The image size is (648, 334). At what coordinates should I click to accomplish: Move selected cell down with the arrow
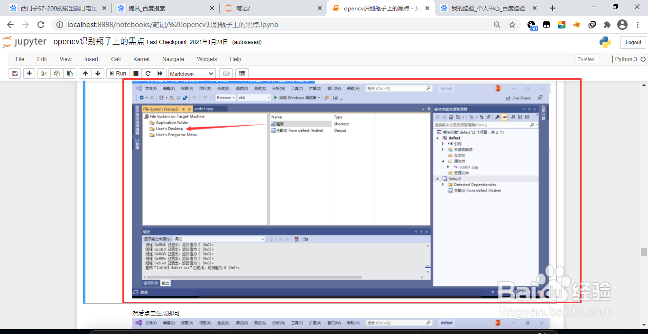[x=98, y=74]
